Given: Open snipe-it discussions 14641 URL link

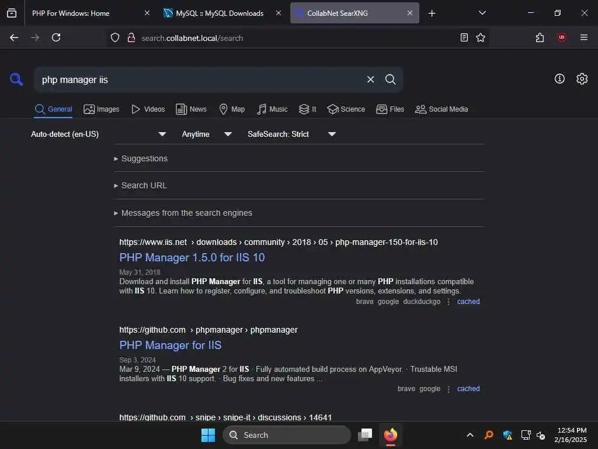Looking at the screenshot, I should point(225,417).
